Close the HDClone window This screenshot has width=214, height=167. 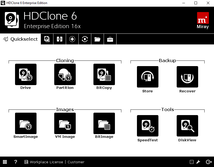pos(208,3)
